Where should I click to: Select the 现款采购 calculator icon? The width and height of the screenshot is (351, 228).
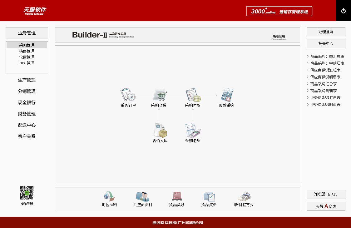click(226, 95)
